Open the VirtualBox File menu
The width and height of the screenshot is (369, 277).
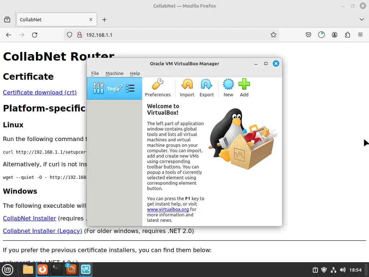coord(95,73)
